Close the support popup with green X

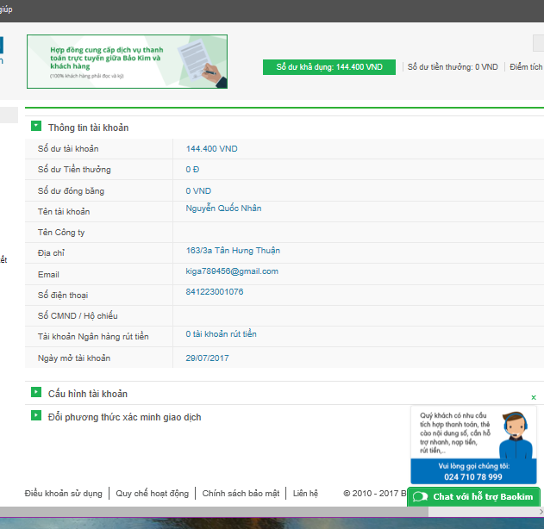click(534, 397)
